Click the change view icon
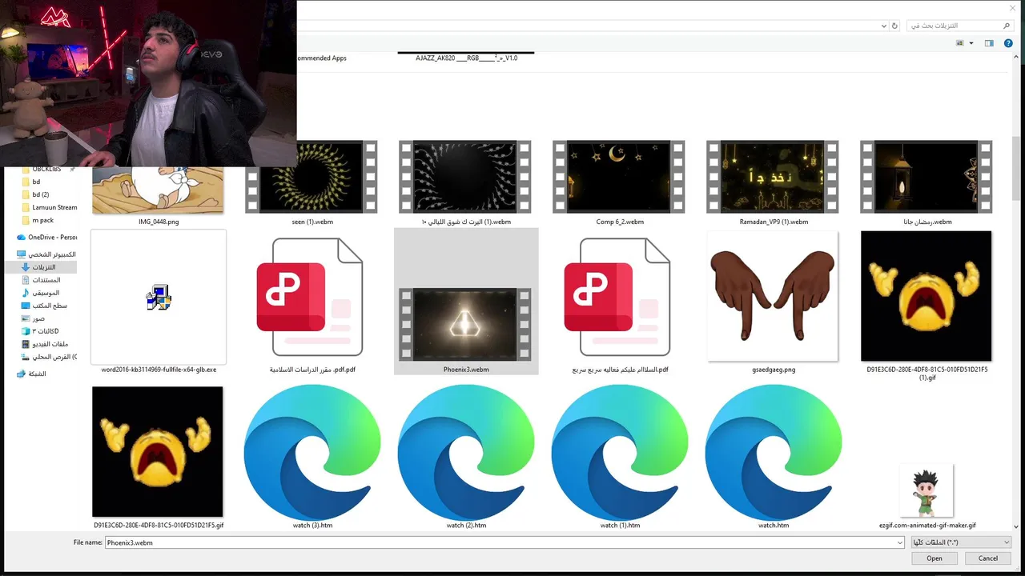 [x=959, y=43]
